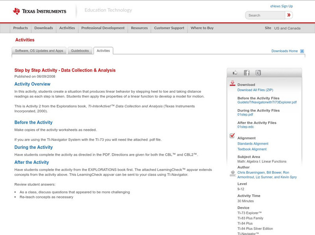This screenshot has width=315, height=235.
Task: Open the Downloads menu
Action: coord(44,28)
